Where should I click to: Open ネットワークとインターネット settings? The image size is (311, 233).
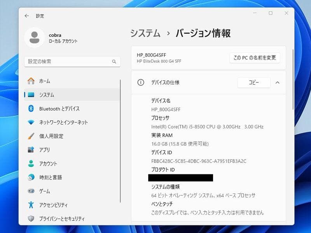(58, 122)
